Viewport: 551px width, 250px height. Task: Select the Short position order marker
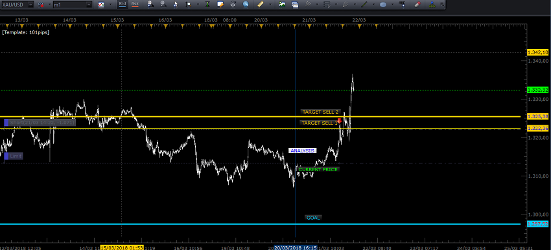coord(40,123)
